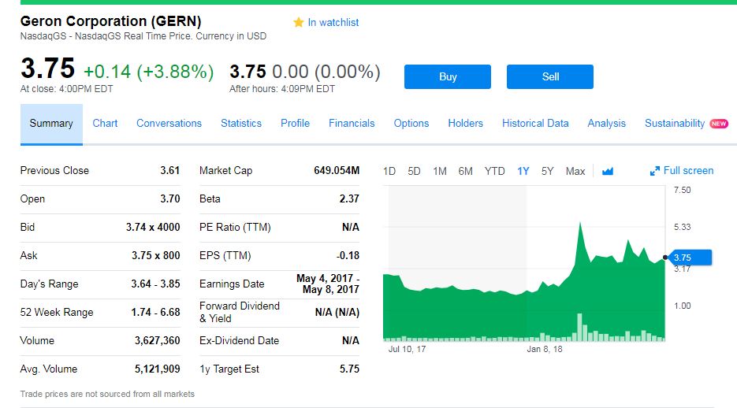
Task: Click the Ex-Dividend Date label
Action: 239,340
